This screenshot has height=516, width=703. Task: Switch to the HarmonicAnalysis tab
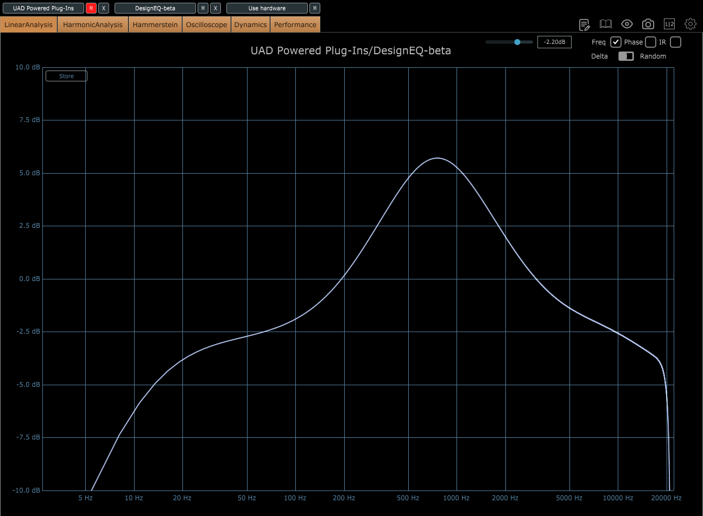coord(93,24)
